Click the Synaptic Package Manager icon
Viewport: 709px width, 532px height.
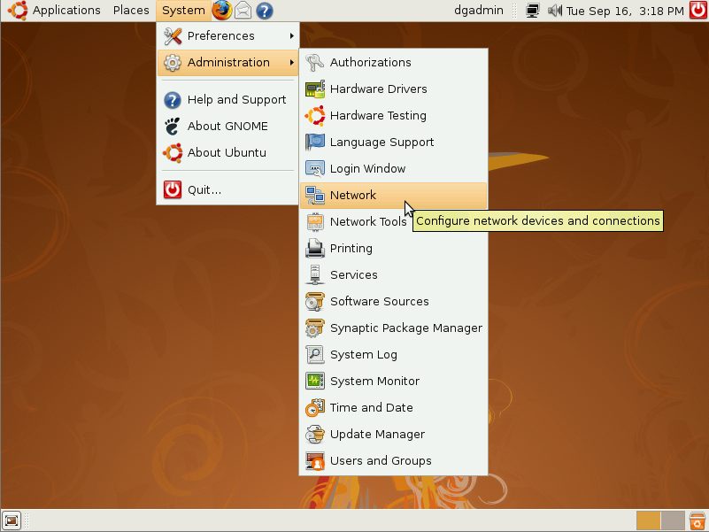[x=315, y=328]
